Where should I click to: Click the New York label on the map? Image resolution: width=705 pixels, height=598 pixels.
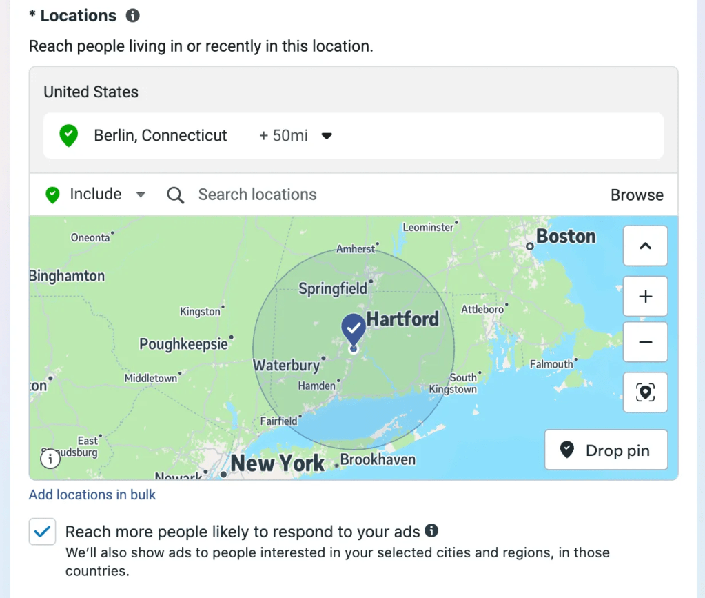coord(277,464)
